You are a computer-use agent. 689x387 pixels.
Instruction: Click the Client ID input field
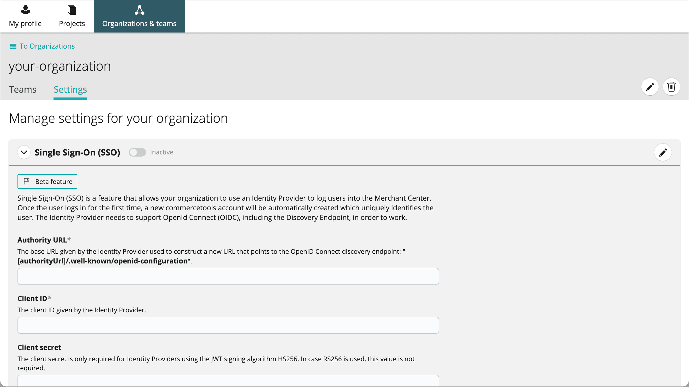[x=228, y=325]
